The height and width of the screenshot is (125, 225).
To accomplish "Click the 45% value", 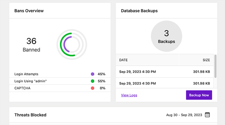I will click(102, 74).
